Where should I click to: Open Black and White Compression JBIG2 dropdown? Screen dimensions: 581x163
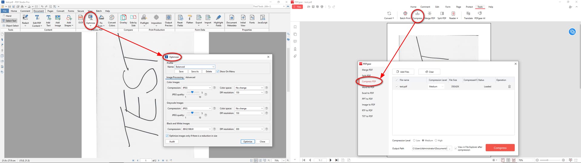[x=197, y=129]
